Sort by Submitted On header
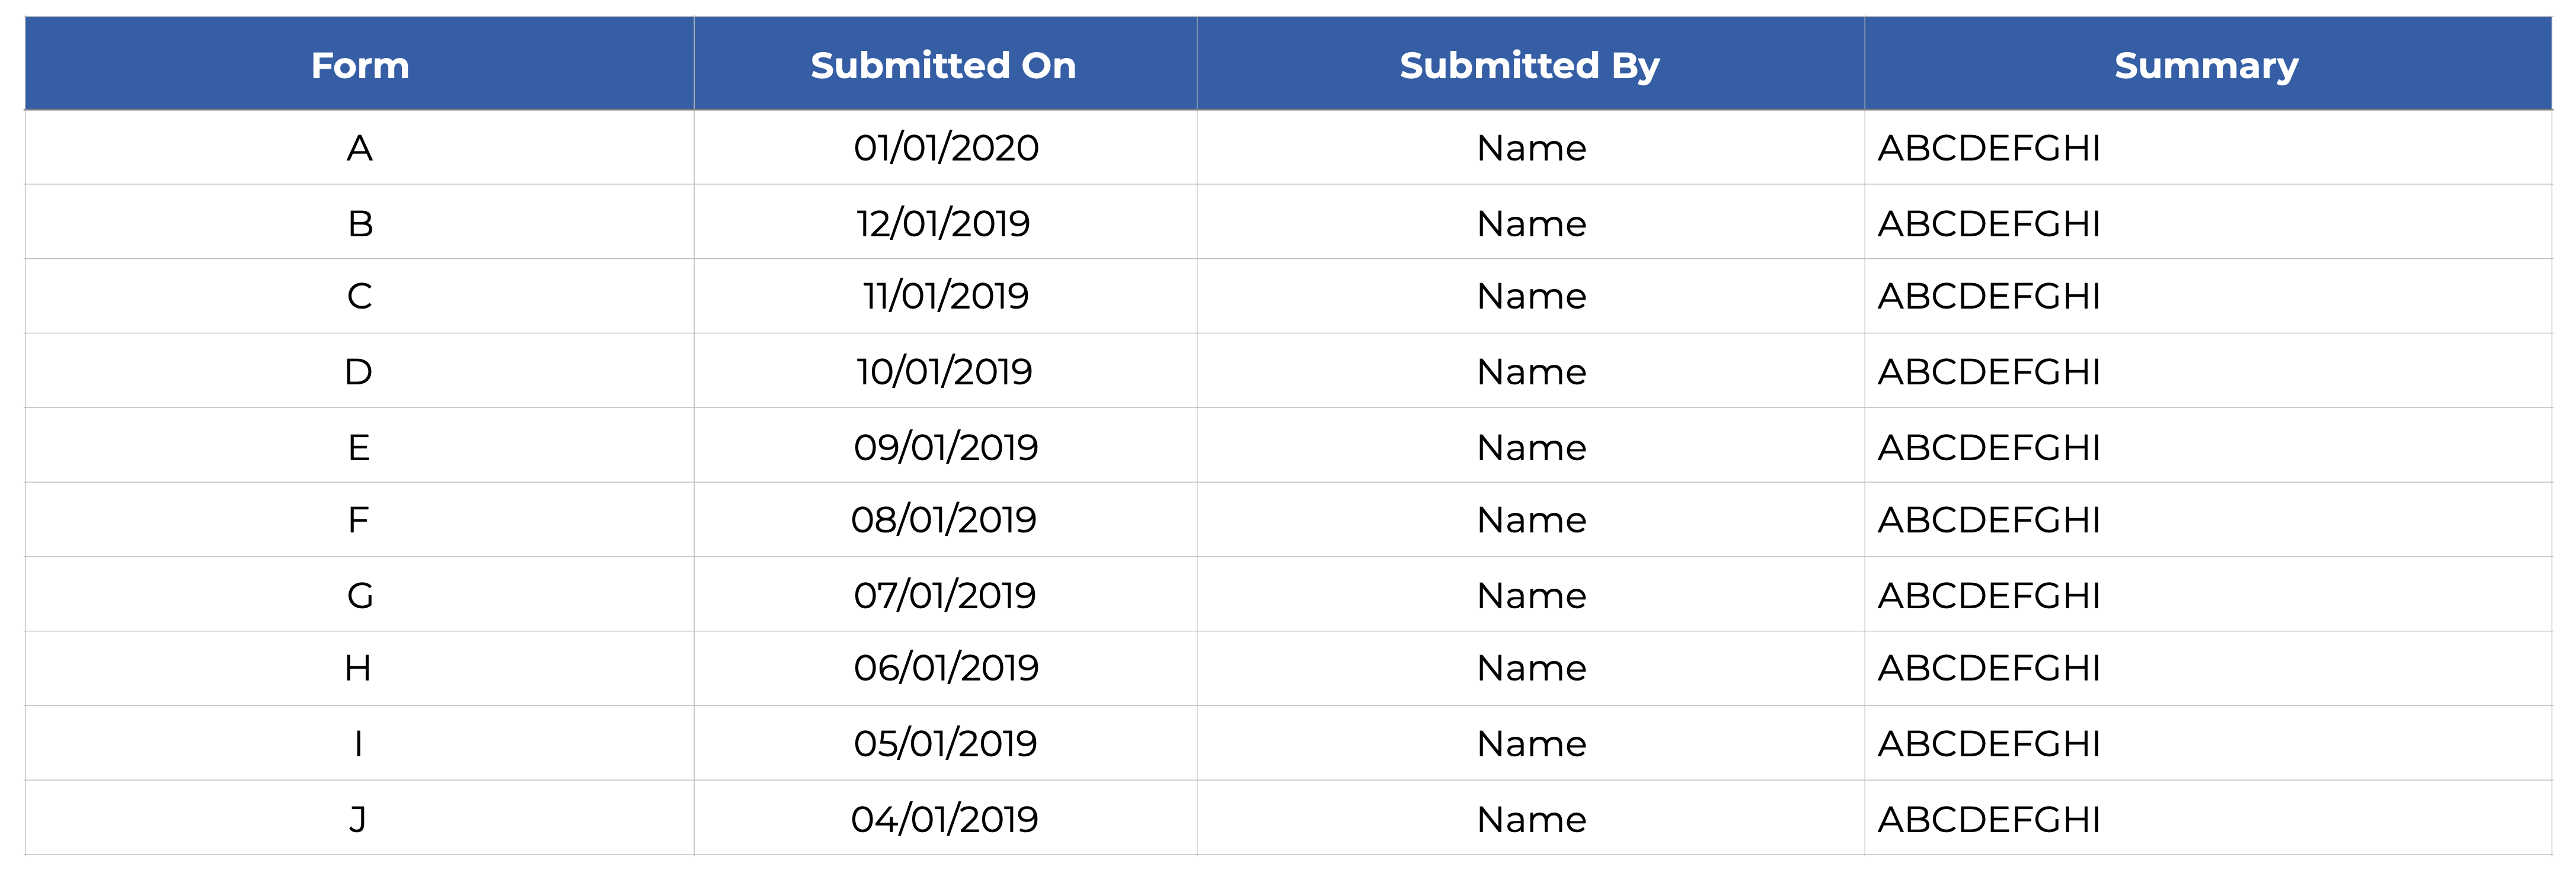 coord(943,66)
